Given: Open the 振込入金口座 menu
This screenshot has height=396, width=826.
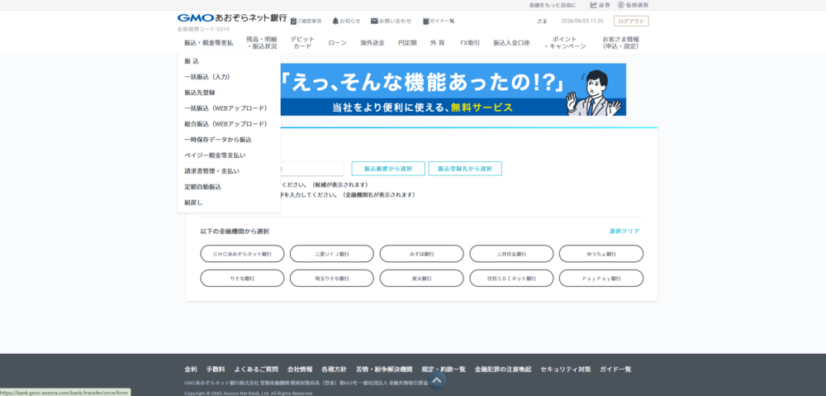Looking at the screenshot, I should pos(511,43).
